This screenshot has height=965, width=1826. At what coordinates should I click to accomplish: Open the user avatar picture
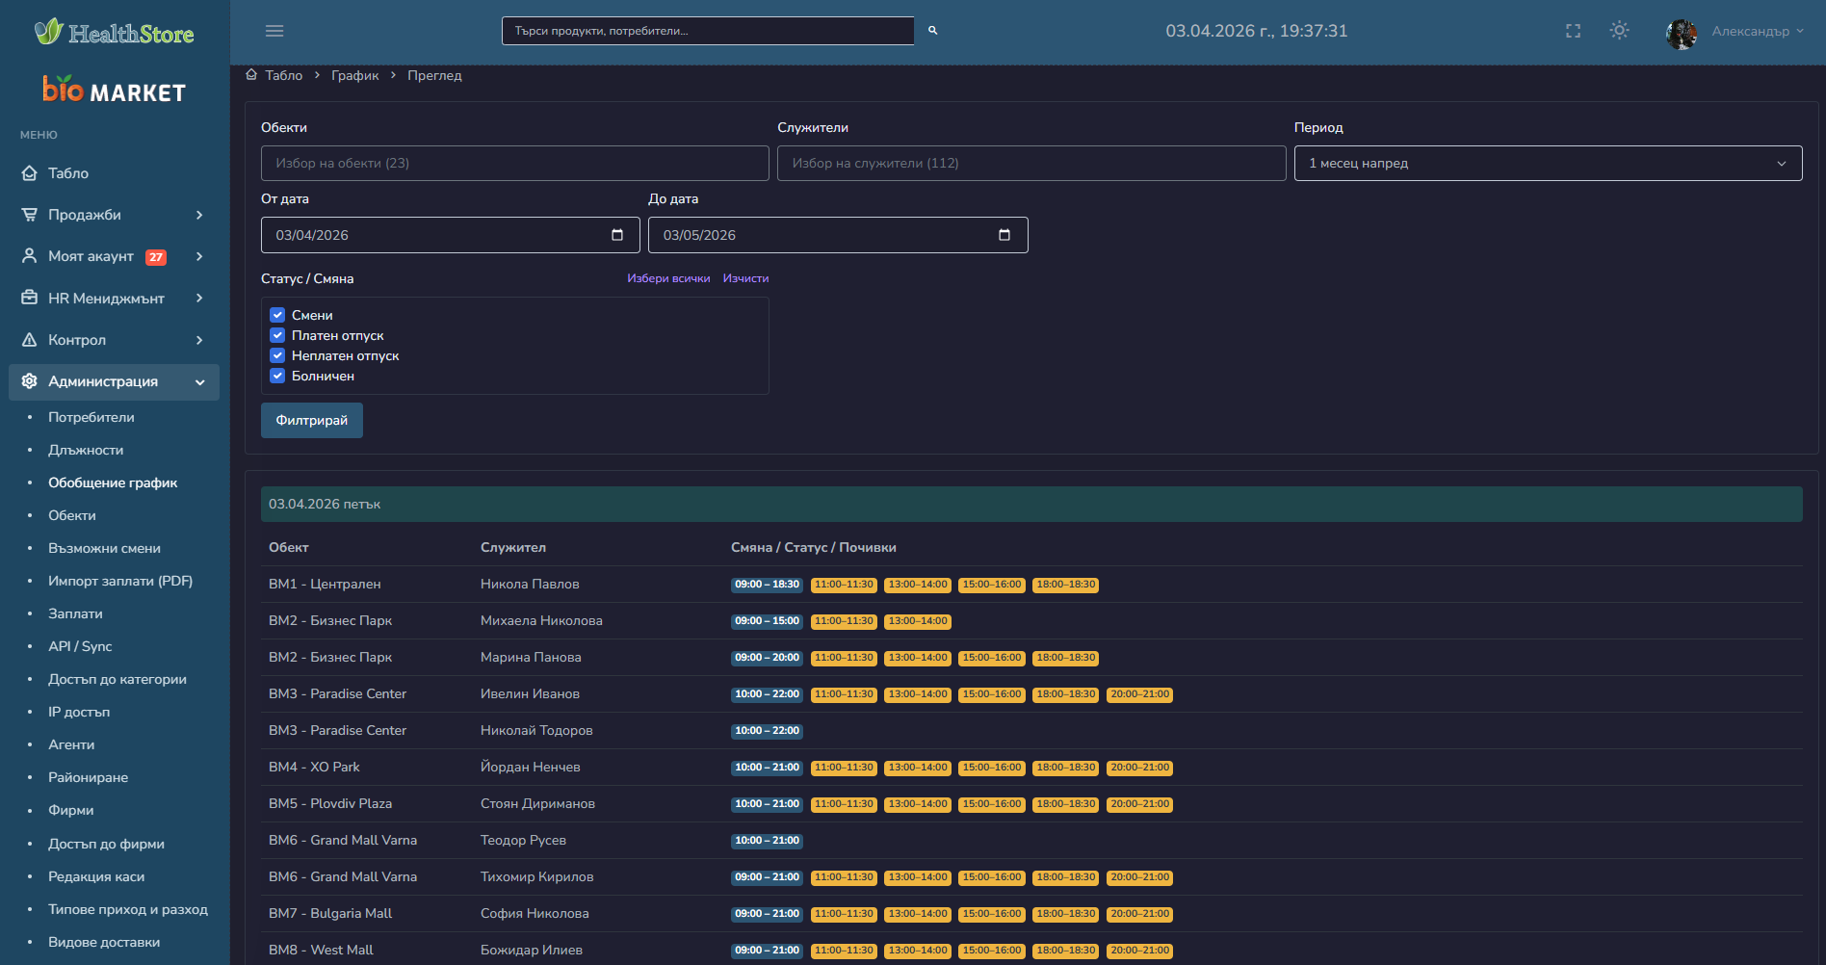(1682, 34)
